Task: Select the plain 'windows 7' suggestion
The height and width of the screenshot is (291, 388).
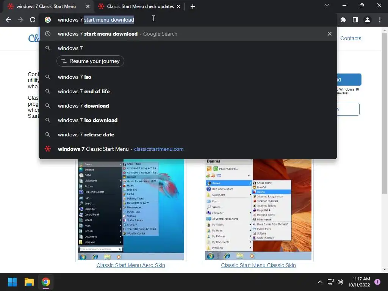Action: [x=188, y=48]
